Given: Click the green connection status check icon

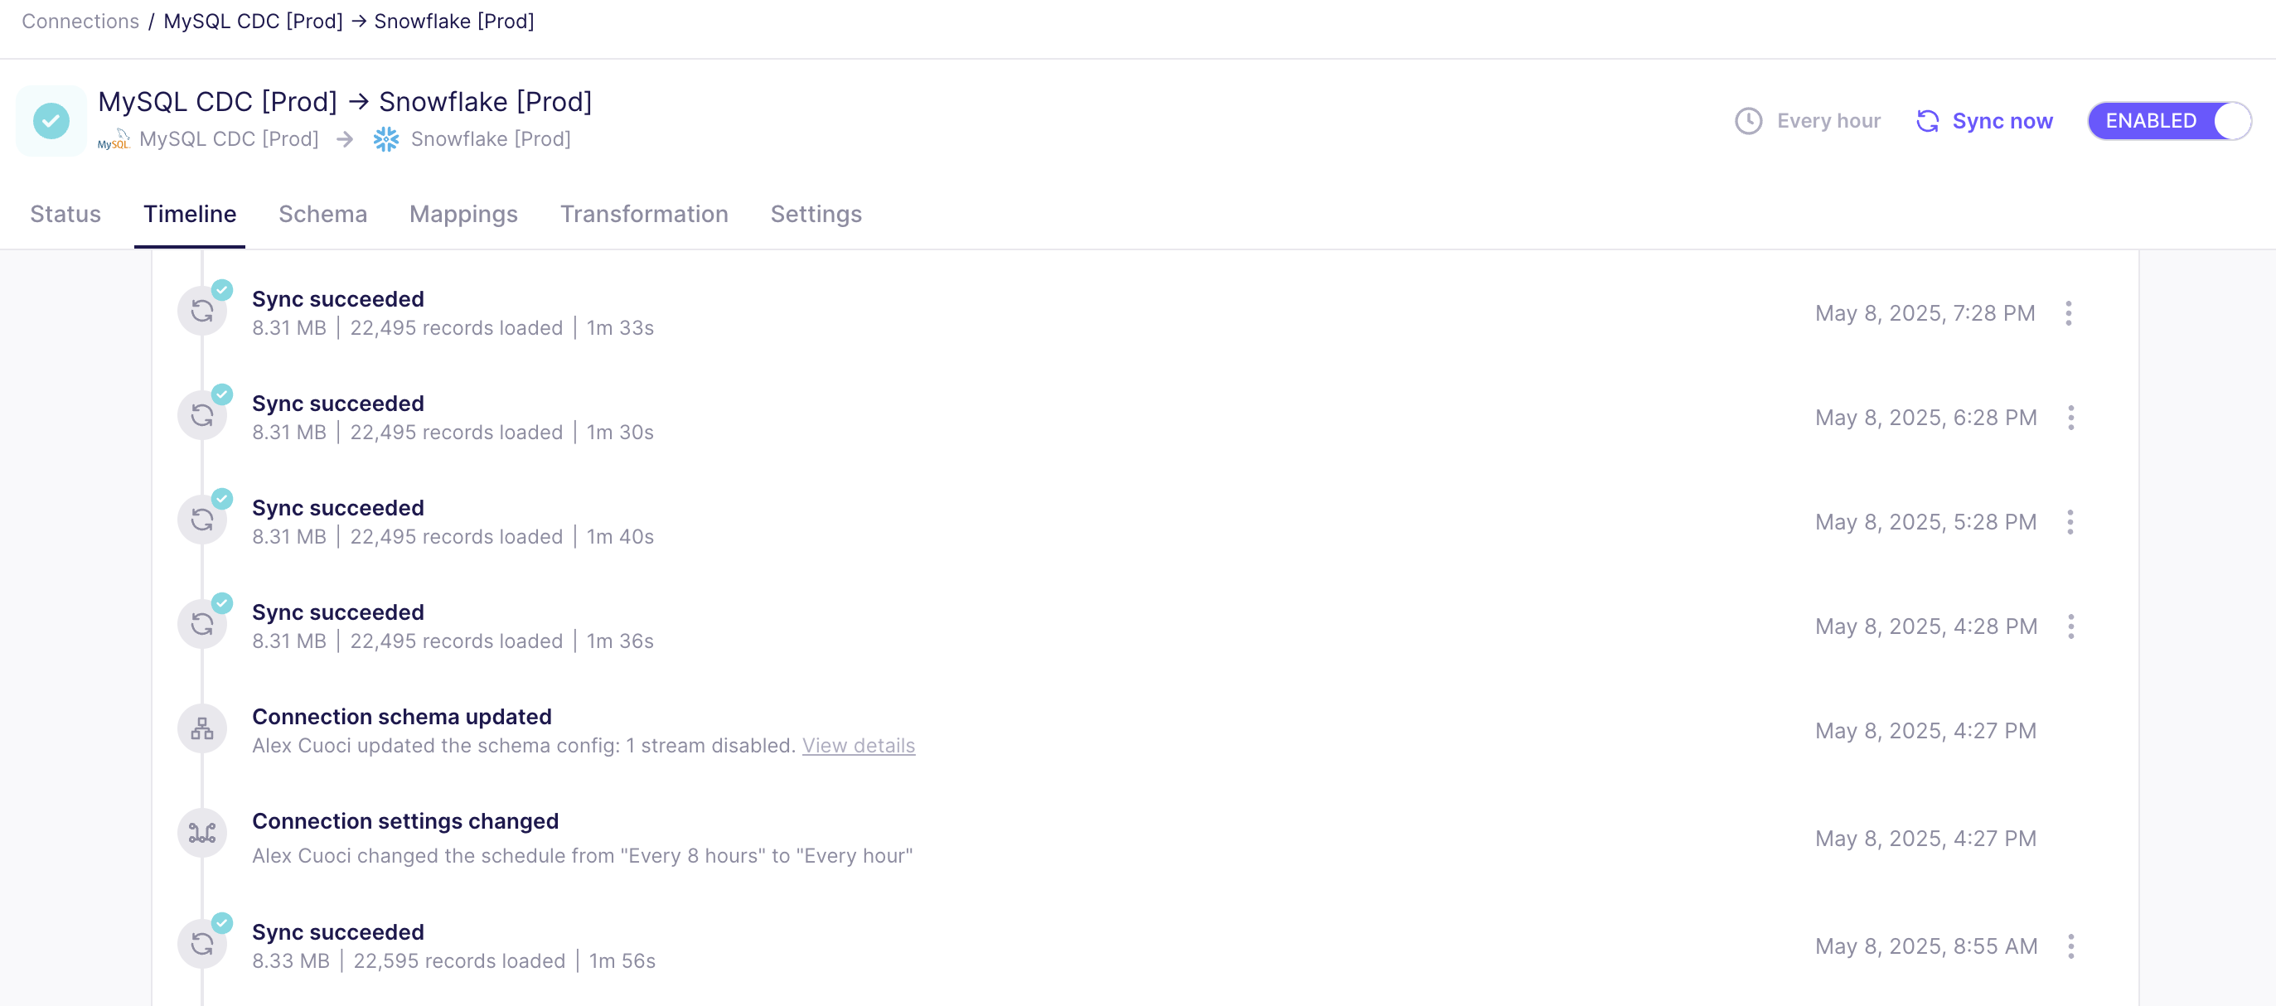Looking at the screenshot, I should pos(51,121).
